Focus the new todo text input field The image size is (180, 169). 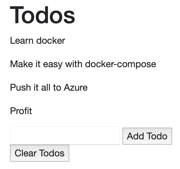click(65, 136)
